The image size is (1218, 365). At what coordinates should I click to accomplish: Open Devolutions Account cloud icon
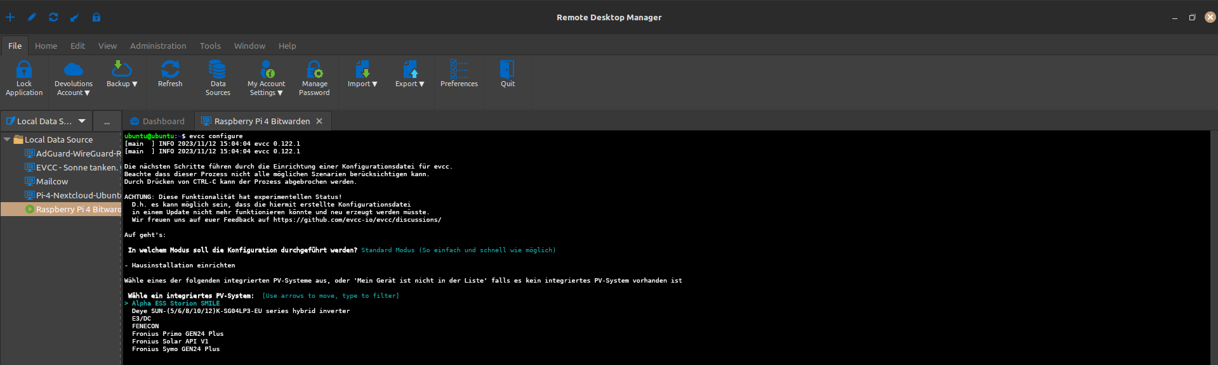pyautogui.click(x=74, y=69)
